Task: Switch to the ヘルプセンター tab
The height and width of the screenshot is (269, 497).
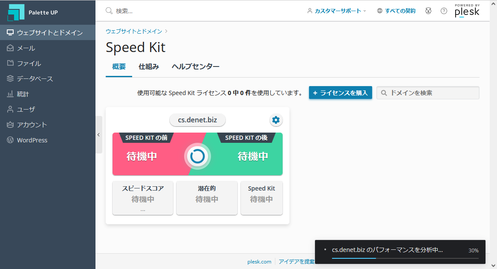Action: pyautogui.click(x=196, y=67)
